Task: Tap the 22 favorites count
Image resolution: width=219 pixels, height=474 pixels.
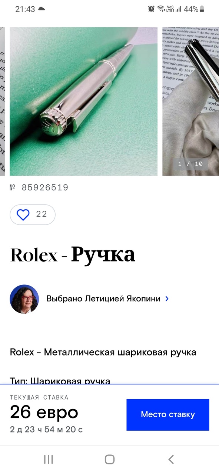Action: 42,214
